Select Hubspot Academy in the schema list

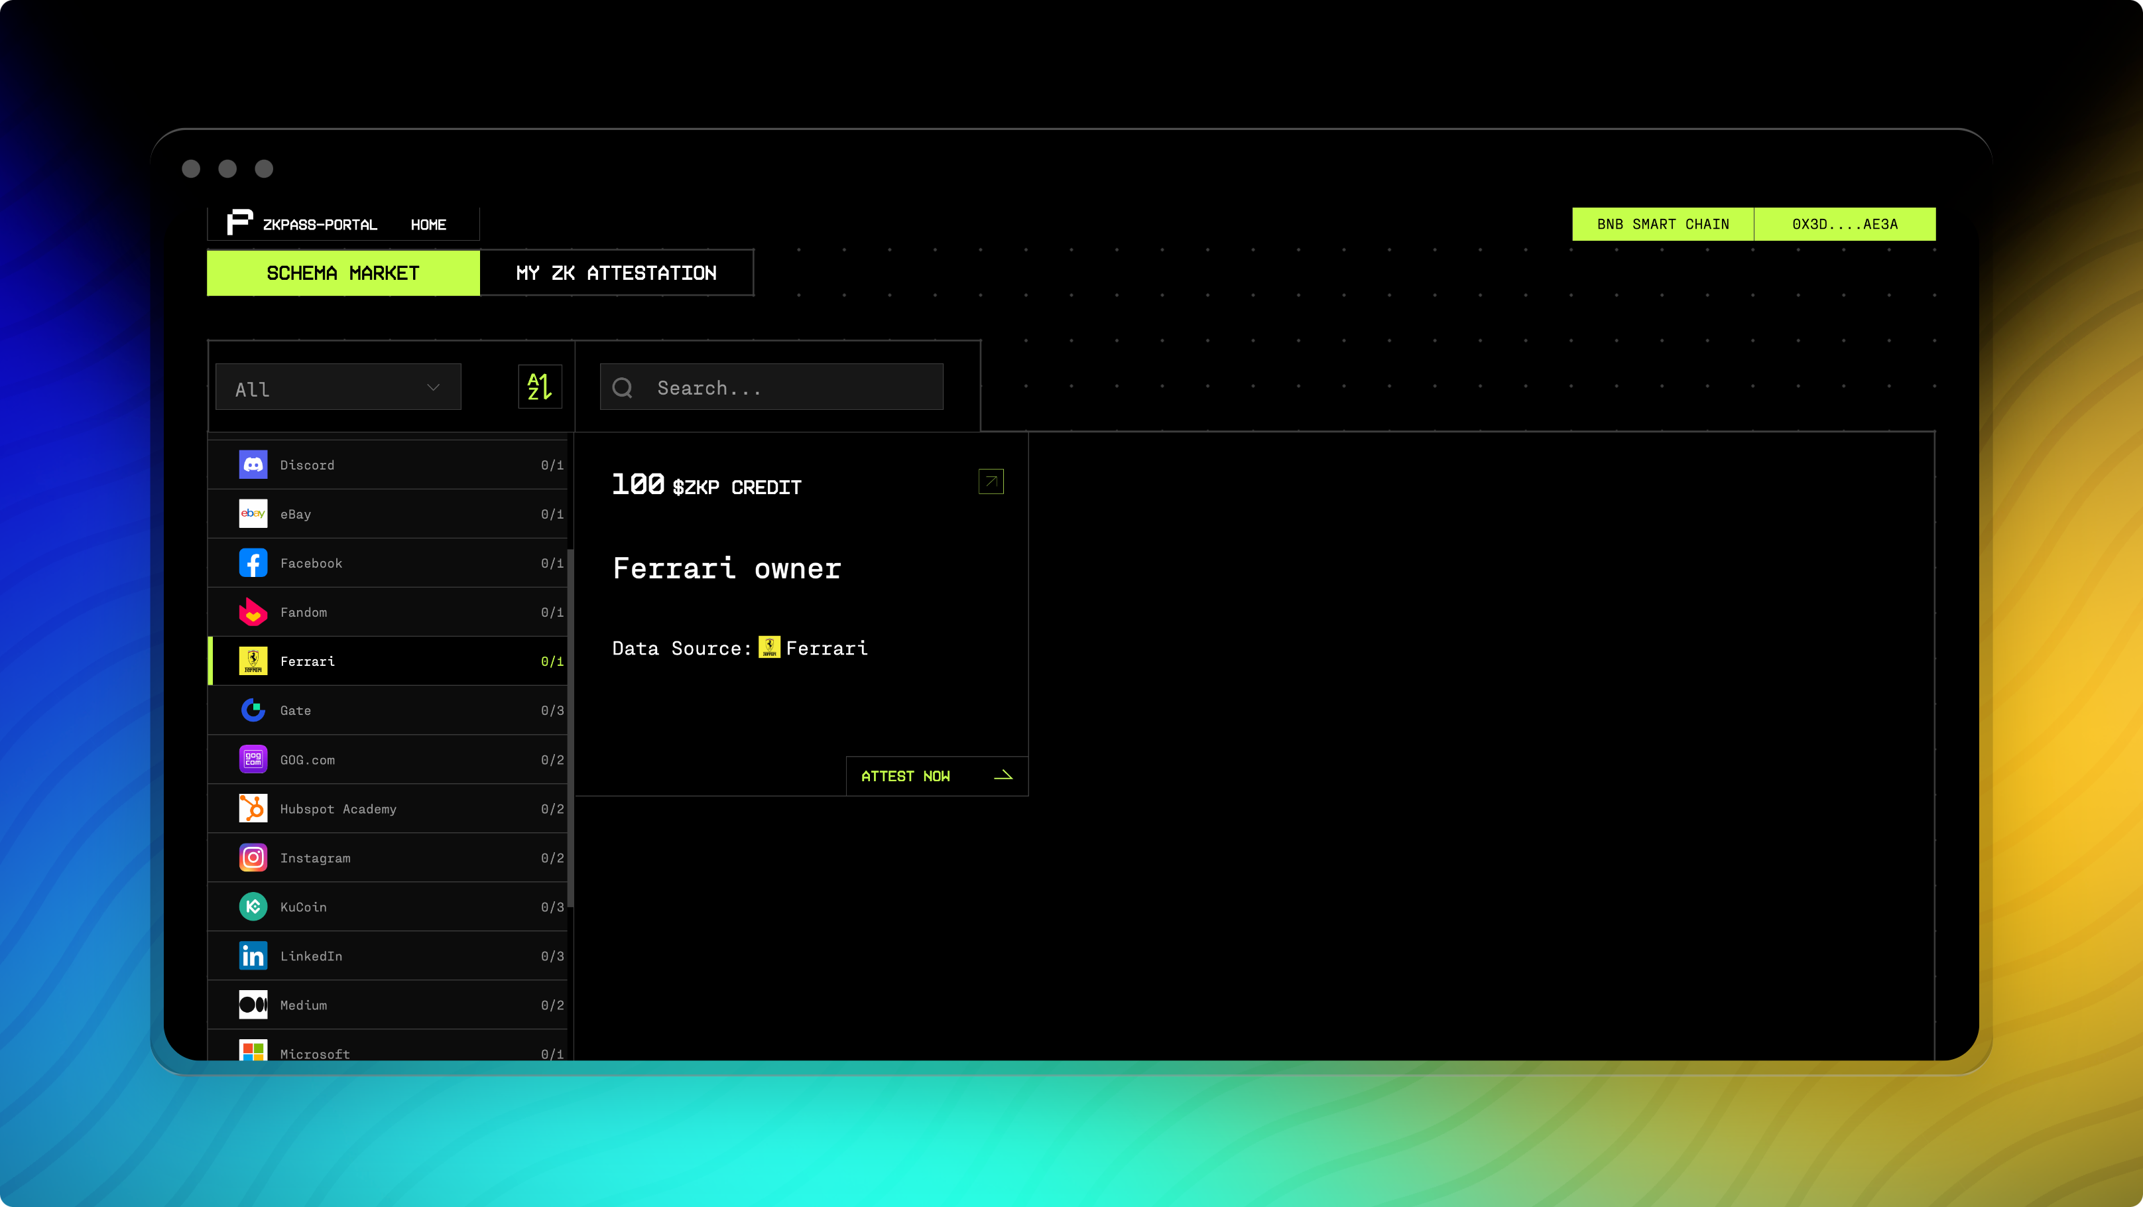(x=388, y=808)
